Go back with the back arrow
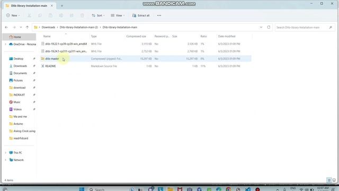 6,27
